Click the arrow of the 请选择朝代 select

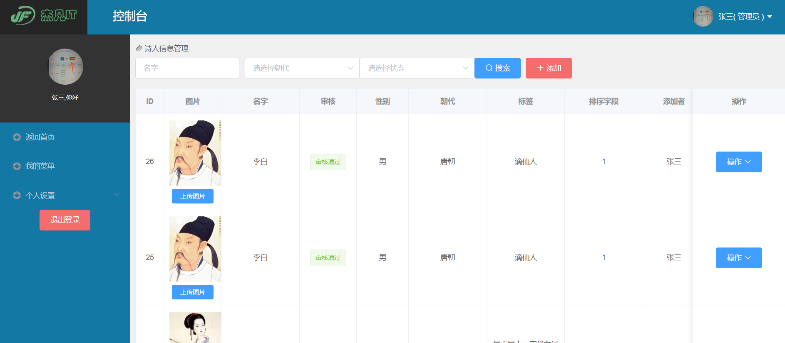350,68
